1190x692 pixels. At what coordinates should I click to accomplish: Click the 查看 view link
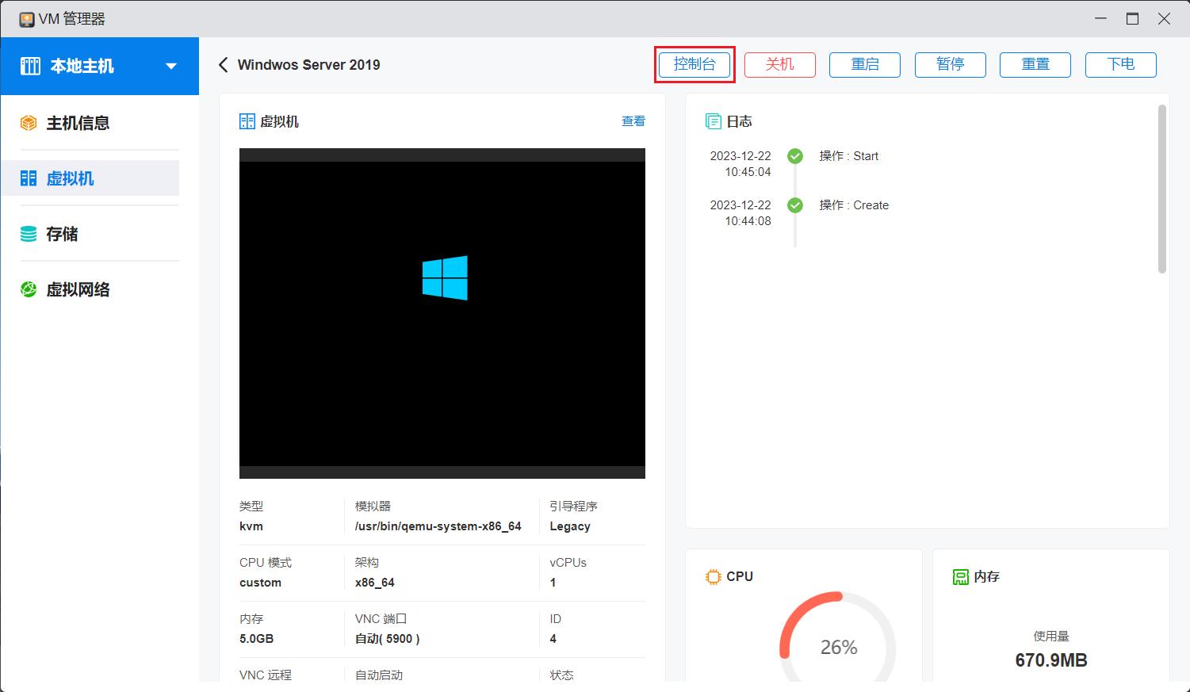pyautogui.click(x=633, y=121)
